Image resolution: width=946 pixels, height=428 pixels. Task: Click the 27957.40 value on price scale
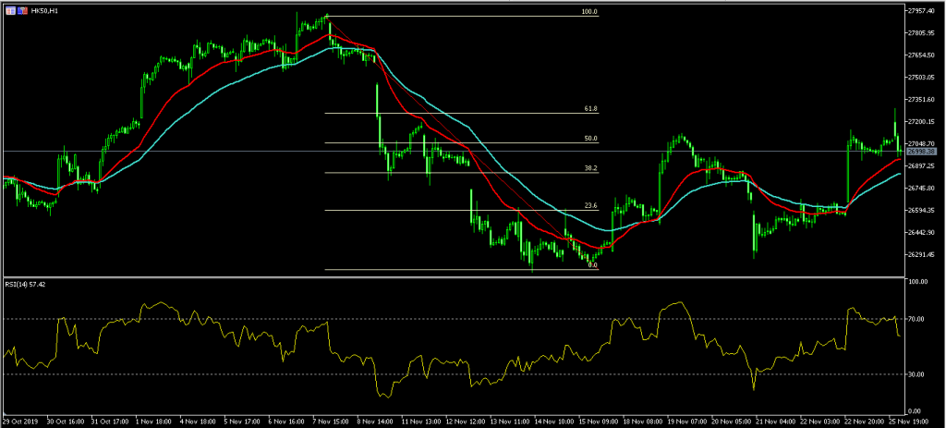pos(924,11)
